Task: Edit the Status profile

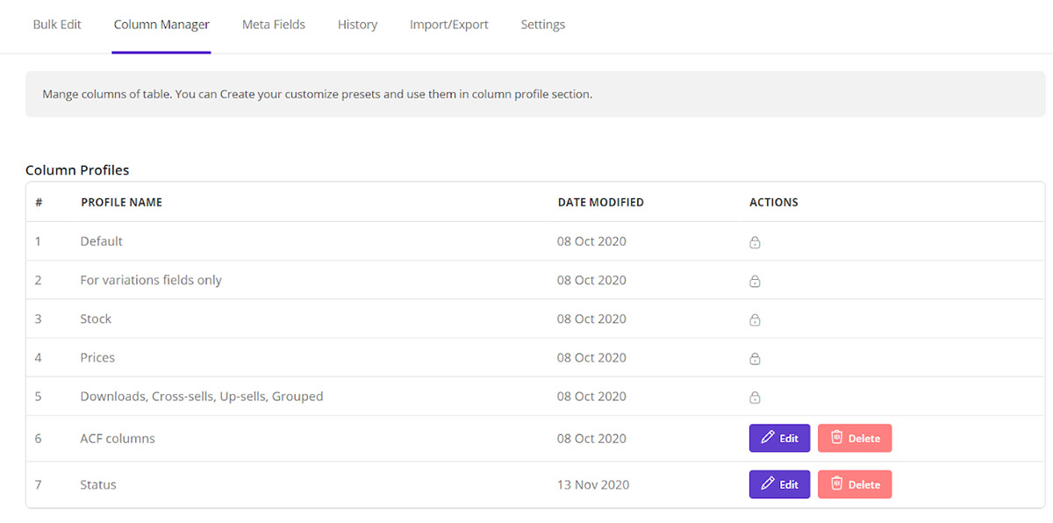Action: (x=779, y=484)
